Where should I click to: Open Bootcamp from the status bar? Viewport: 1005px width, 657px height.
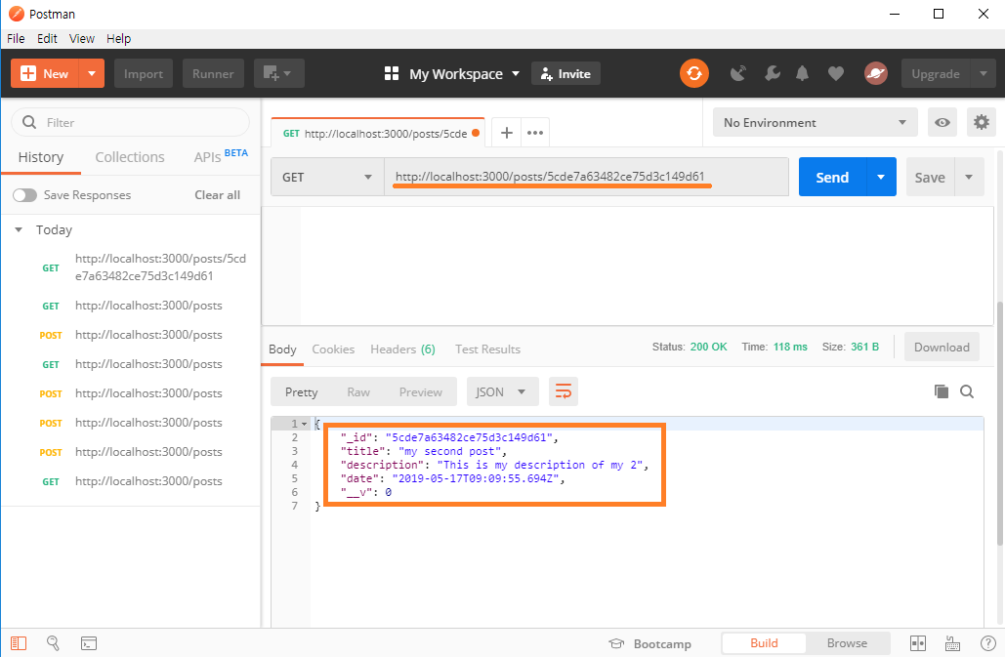(x=649, y=643)
